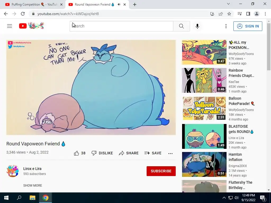Go back in browser history
271x203 pixels.
coord(6,14)
